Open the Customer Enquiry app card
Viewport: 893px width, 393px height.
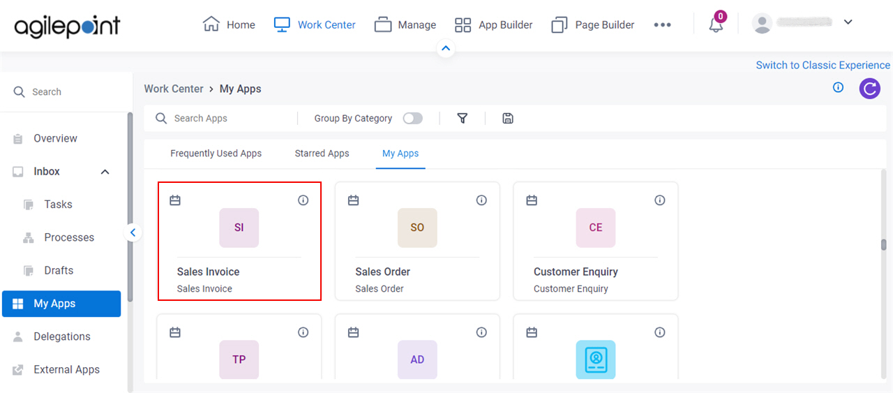[596, 241]
